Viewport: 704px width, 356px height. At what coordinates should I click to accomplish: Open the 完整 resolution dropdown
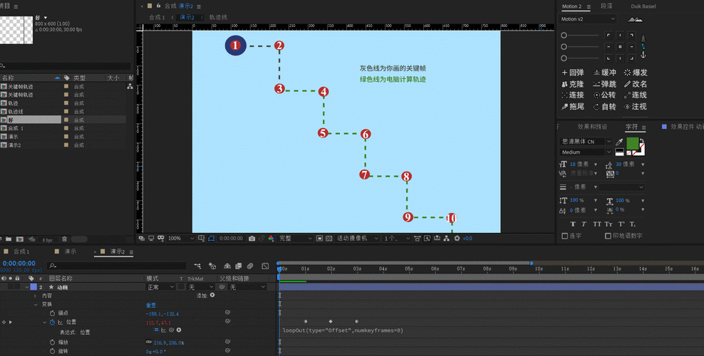tap(294, 239)
